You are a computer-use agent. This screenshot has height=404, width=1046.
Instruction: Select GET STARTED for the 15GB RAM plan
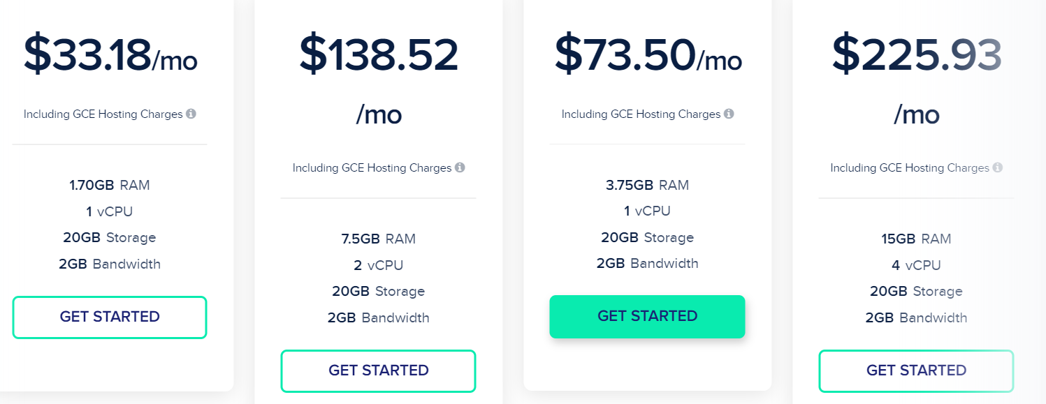click(x=917, y=371)
